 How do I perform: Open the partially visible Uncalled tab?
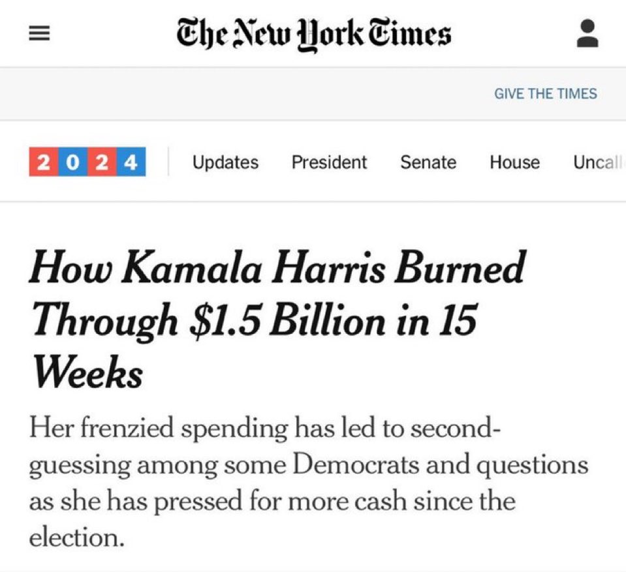[x=599, y=162]
